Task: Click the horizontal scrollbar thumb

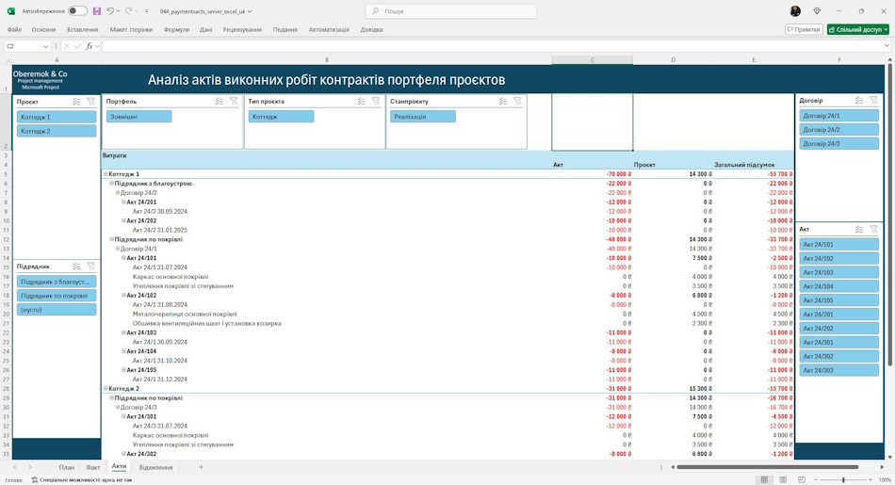Action: pos(768,467)
